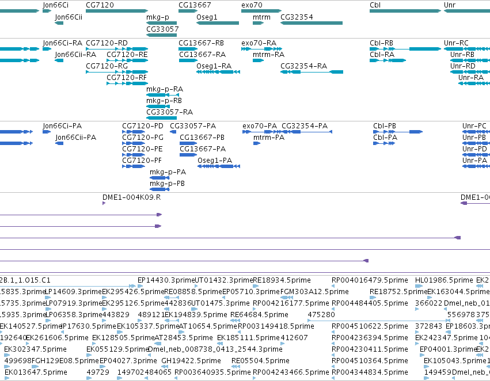
Task: Select the CG13667-PB protein label
Action: tap(202, 138)
